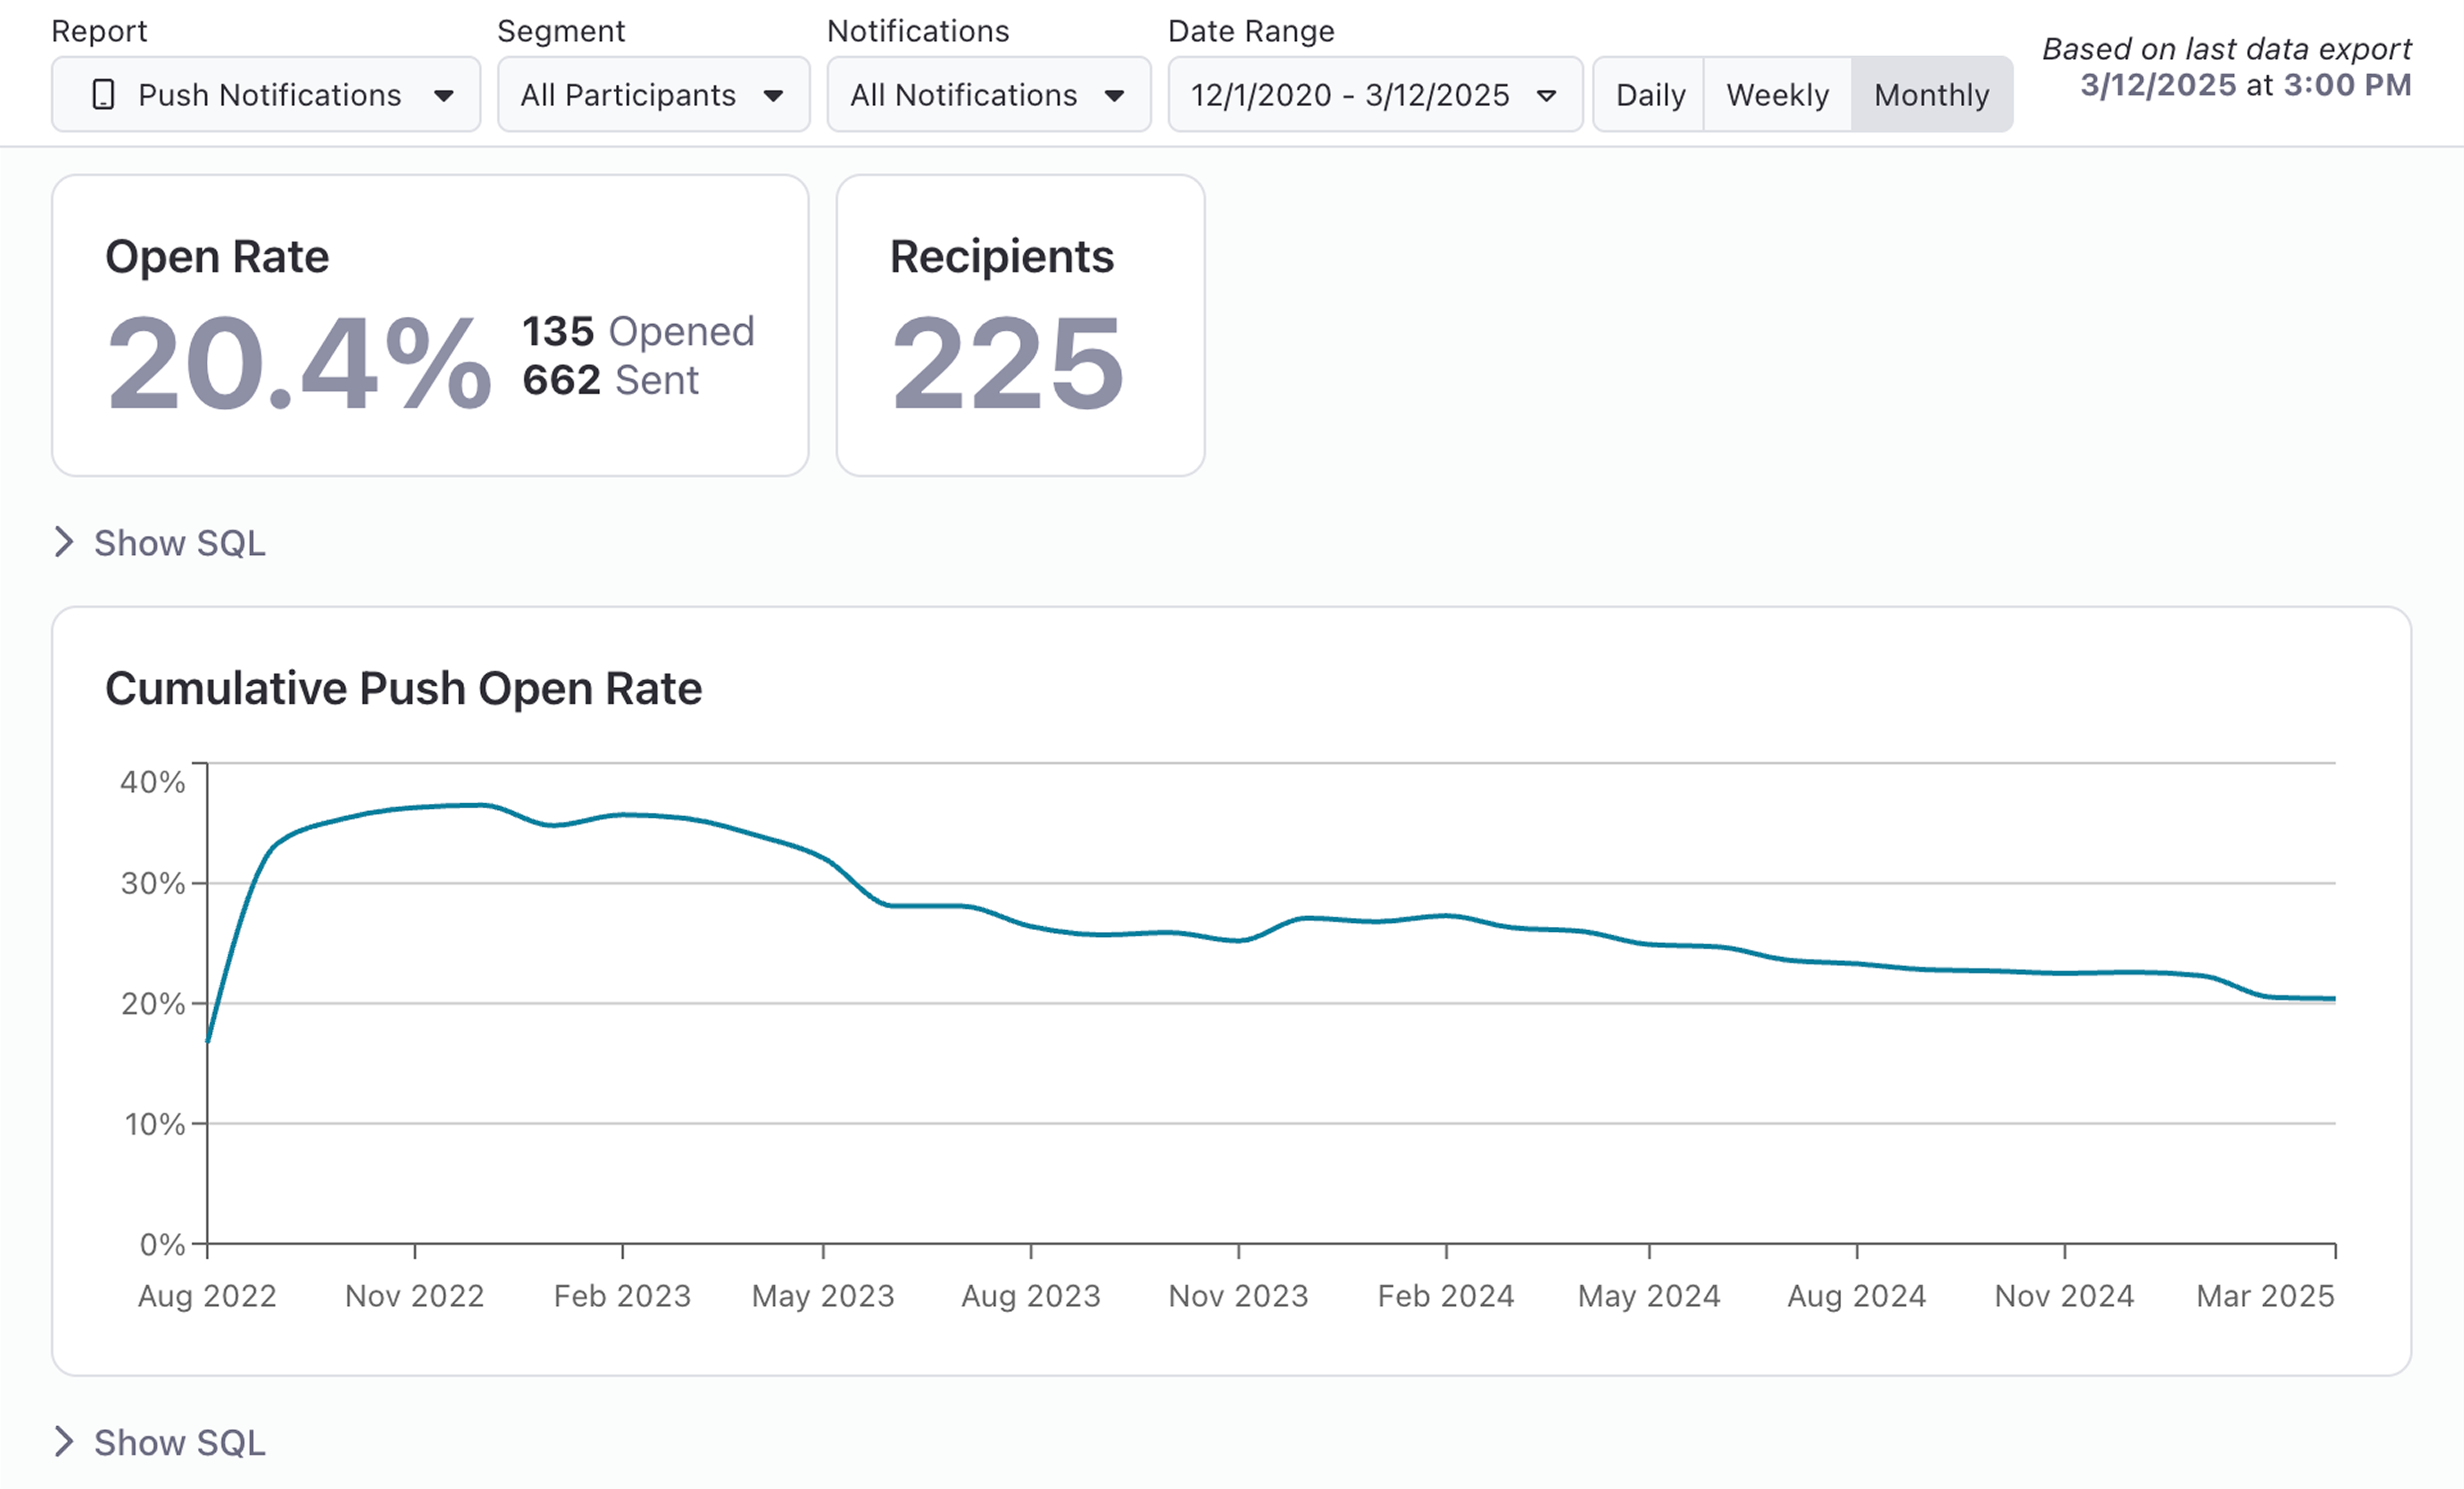Click the Push Notifications dropdown arrow
2464x1489 pixels.
443,96
